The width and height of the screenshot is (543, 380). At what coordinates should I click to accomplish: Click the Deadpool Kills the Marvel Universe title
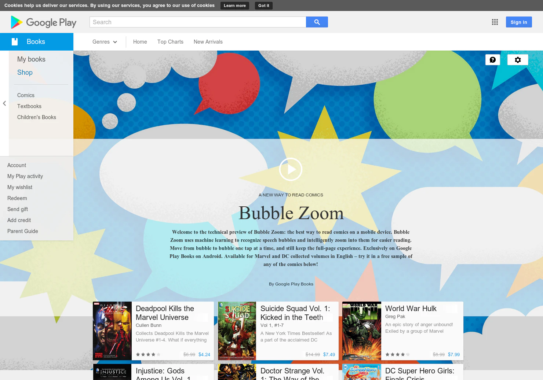pos(165,313)
